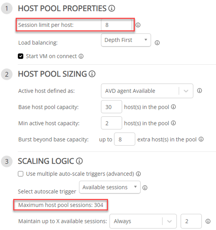The width and height of the screenshot is (216, 230).
Task: View info for Active host defined as
Action: [x=200, y=91]
